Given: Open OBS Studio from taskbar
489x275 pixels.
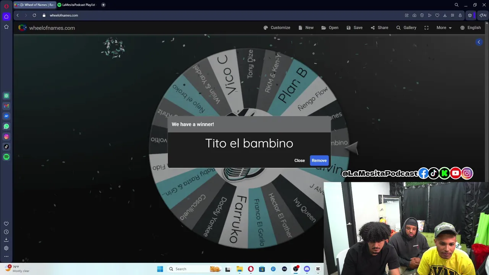Looking at the screenshot, I should (x=296, y=269).
